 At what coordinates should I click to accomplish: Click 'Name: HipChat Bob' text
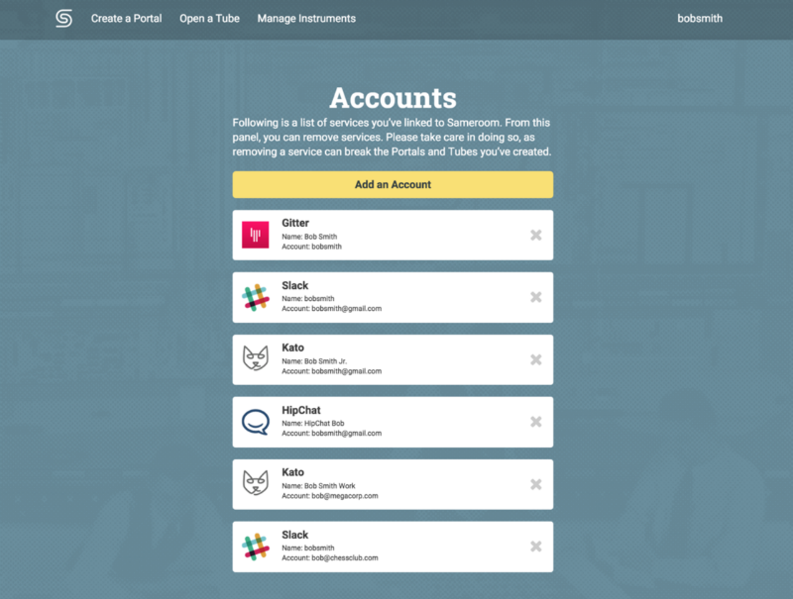click(313, 423)
